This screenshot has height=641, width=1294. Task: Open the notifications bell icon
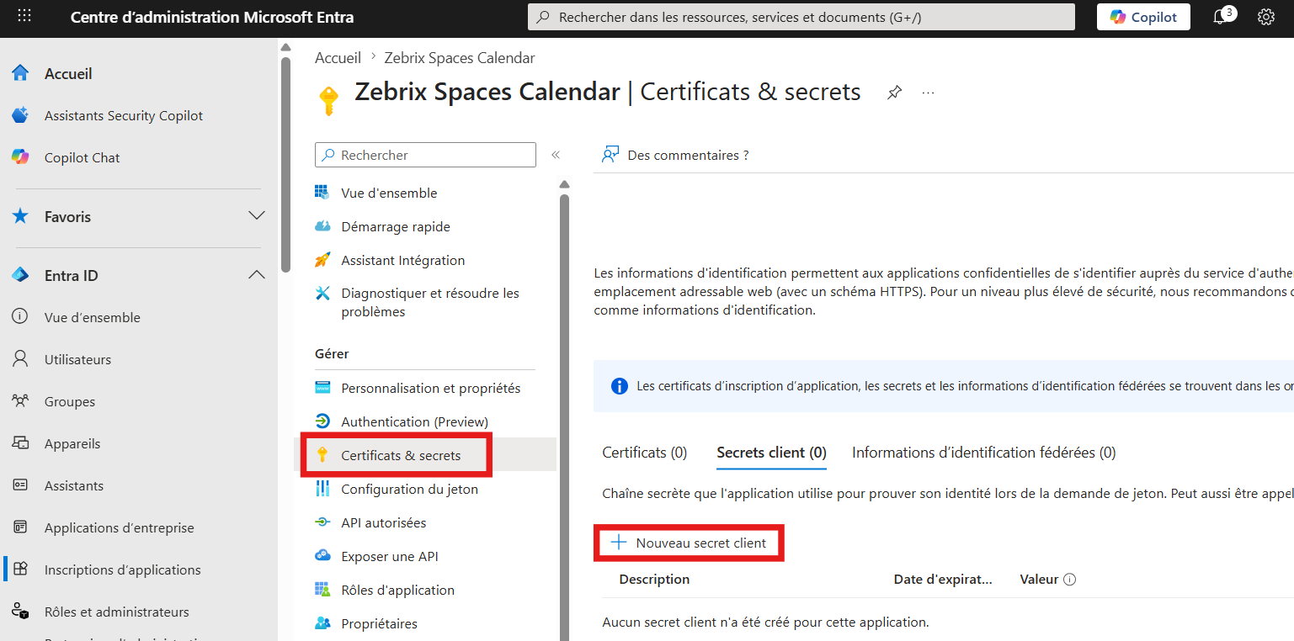tap(1221, 17)
